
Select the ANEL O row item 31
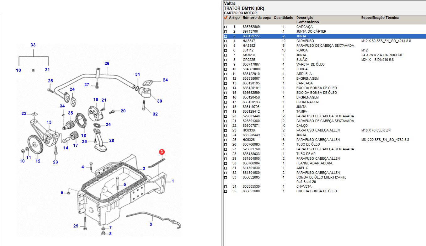coord(303,168)
